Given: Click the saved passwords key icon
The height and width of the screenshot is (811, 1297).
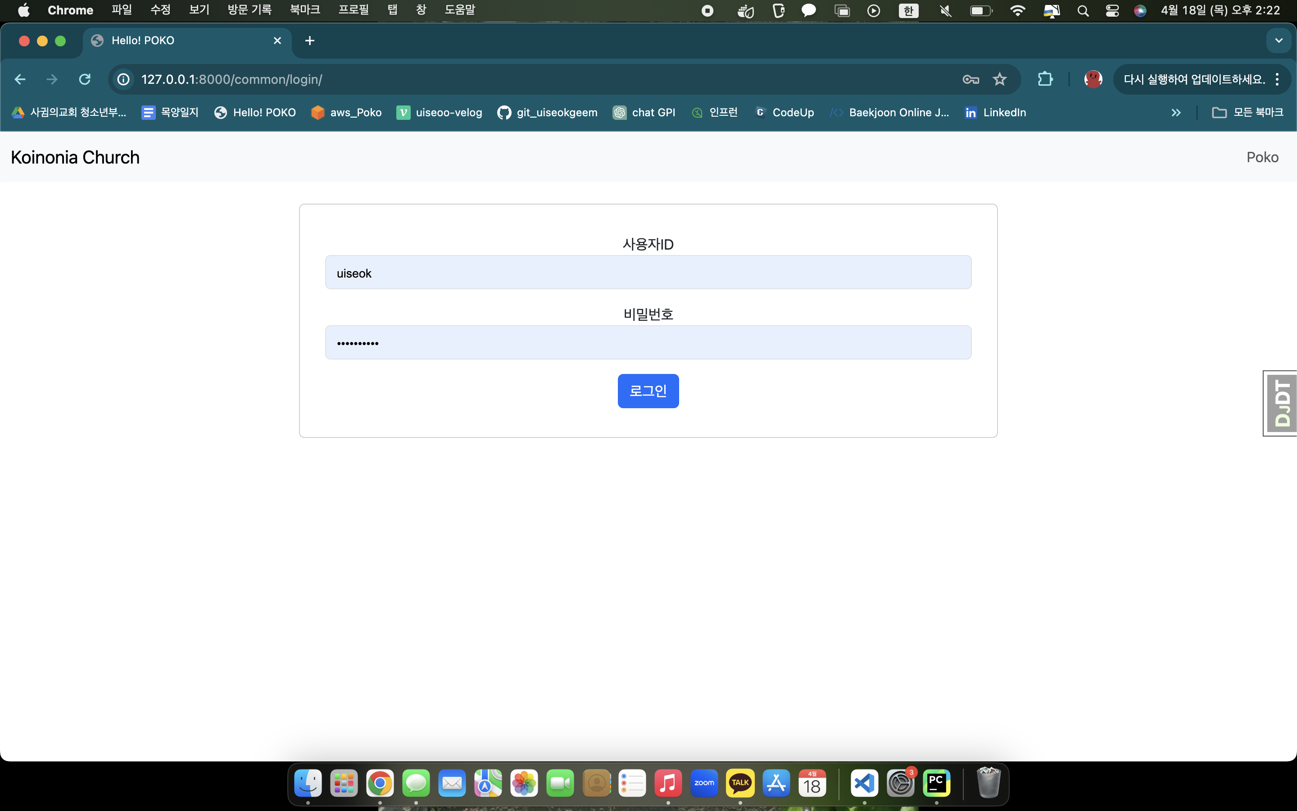Looking at the screenshot, I should [x=970, y=79].
